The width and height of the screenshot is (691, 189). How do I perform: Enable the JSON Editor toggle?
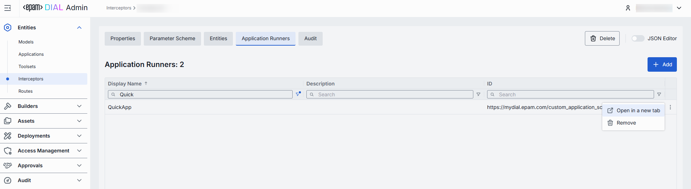click(638, 38)
